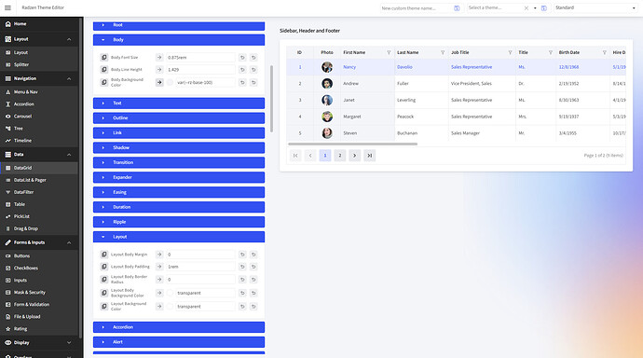Jump to the last page in the pager

coord(369,156)
